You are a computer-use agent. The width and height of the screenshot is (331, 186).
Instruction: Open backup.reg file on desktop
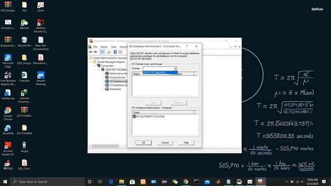(x=8, y=94)
